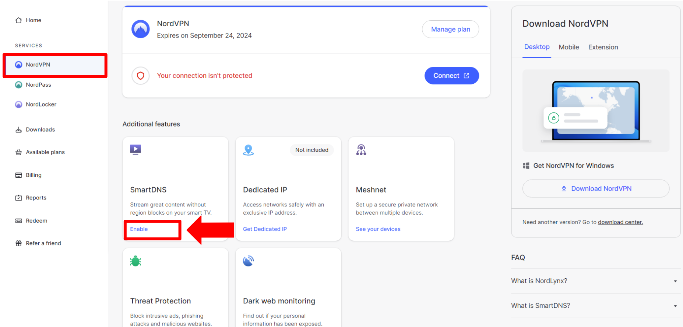Open Refer a friend page
Viewport: 683px width, 327px height.
[x=43, y=243]
